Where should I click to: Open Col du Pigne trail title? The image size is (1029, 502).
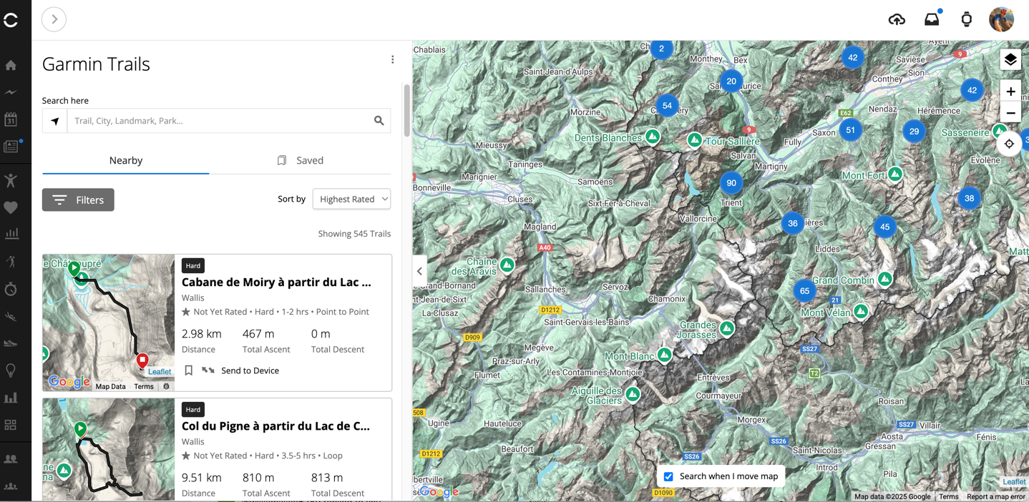click(275, 425)
